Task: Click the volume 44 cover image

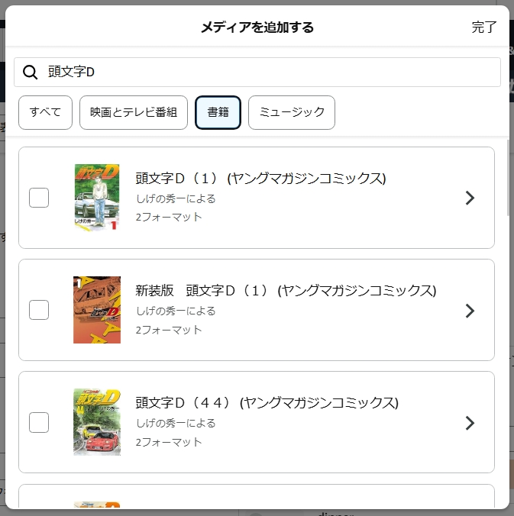Action: 97,422
